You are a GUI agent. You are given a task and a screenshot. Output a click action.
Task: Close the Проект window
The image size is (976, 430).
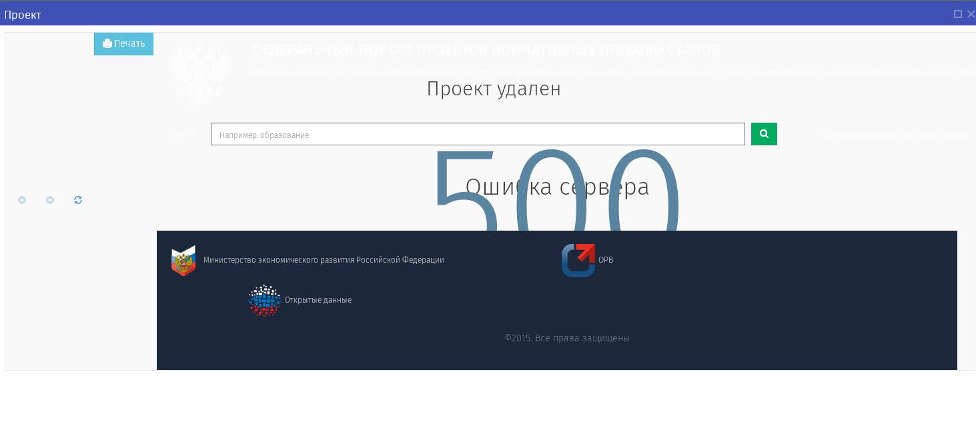[971, 14]
